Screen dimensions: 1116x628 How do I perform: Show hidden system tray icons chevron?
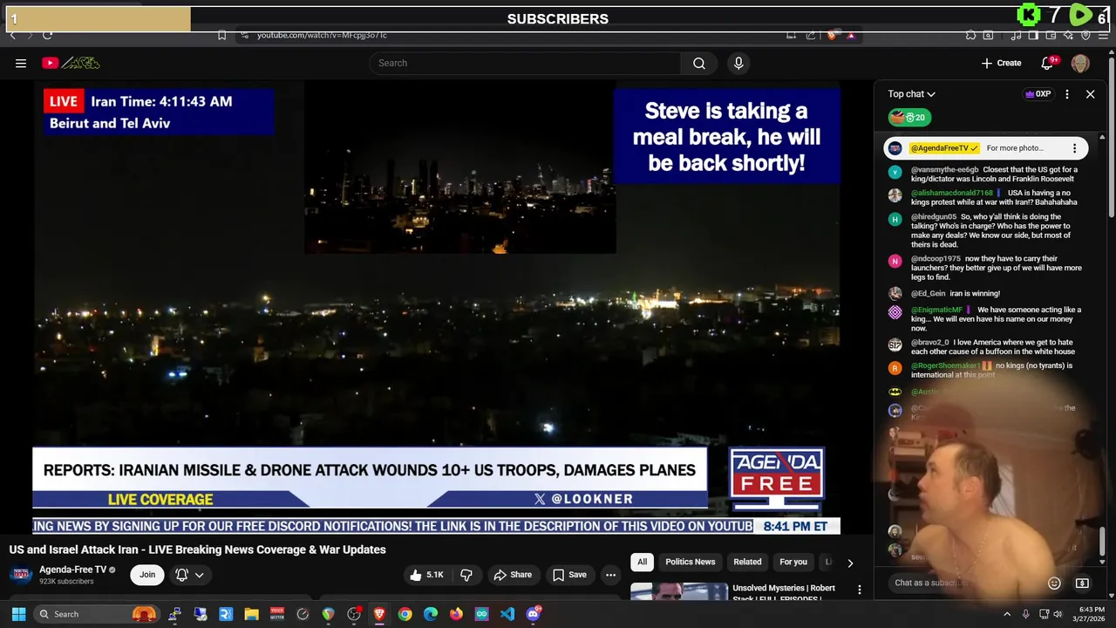point(1007,614)
